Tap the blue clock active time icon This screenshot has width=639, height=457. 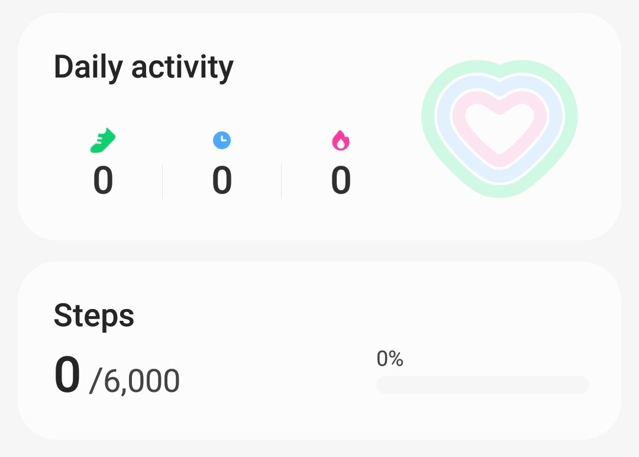[222, 140]
